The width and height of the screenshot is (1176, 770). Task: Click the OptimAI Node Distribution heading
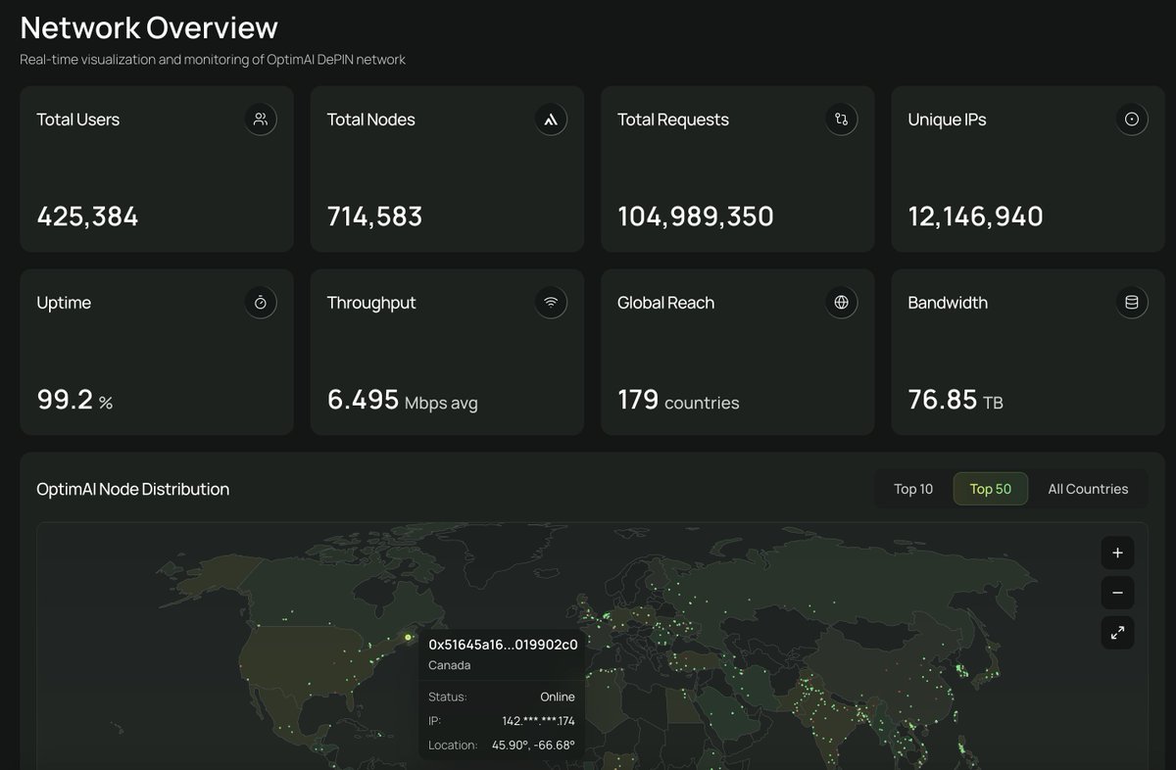(x=133, y=489)
